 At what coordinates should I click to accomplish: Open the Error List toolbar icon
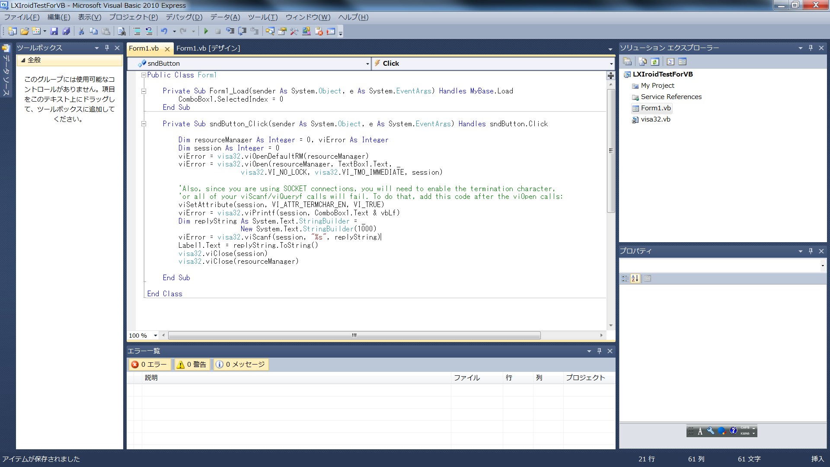319,31
